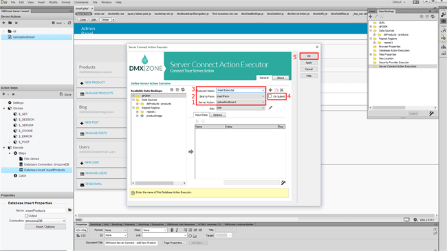Screen dimensions: 447x251
Task: Click arrow to move binding to input data
Action: [190, 152]
